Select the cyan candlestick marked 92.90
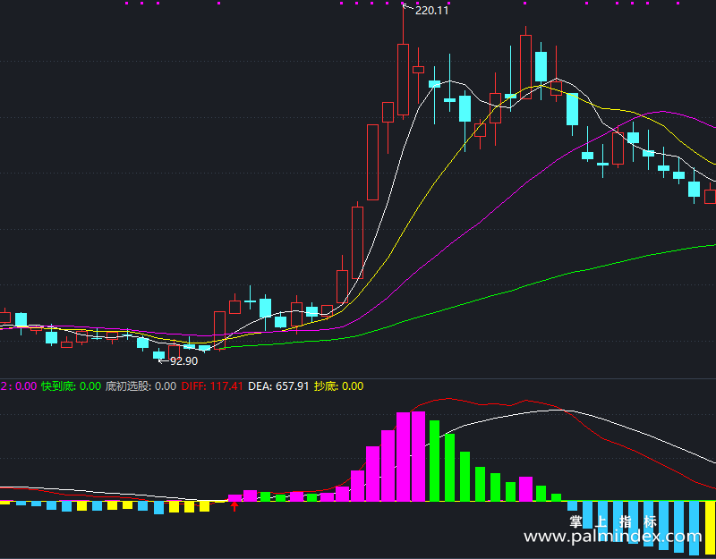This screenshot has height=559, width=716. pos(159,354)
